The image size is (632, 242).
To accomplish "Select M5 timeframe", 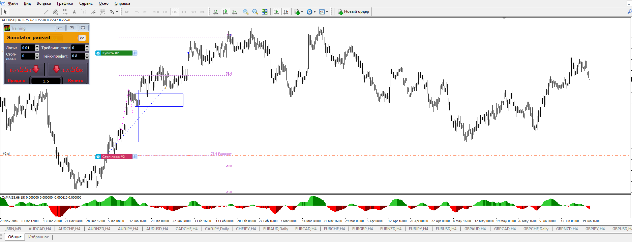I will (x=137, y=12).
